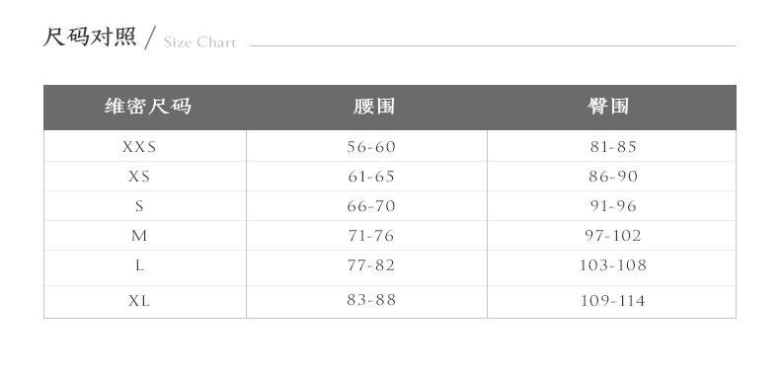Screen dimensions: 780x369
Task: Click the XS size cell
Action: tap(139, 177)
